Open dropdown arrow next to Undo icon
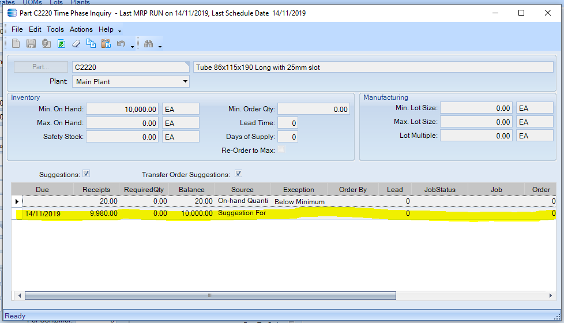 [133, 46]
